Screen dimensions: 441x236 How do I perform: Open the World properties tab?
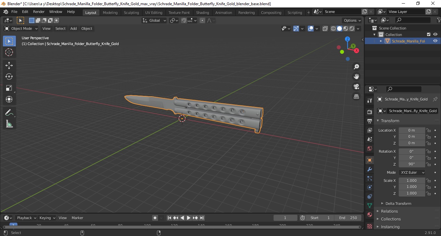[x=369, y=148]
